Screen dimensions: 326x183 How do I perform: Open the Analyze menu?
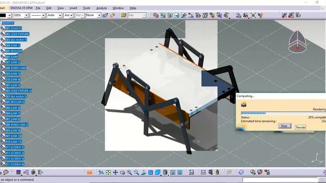click(101, 8)
